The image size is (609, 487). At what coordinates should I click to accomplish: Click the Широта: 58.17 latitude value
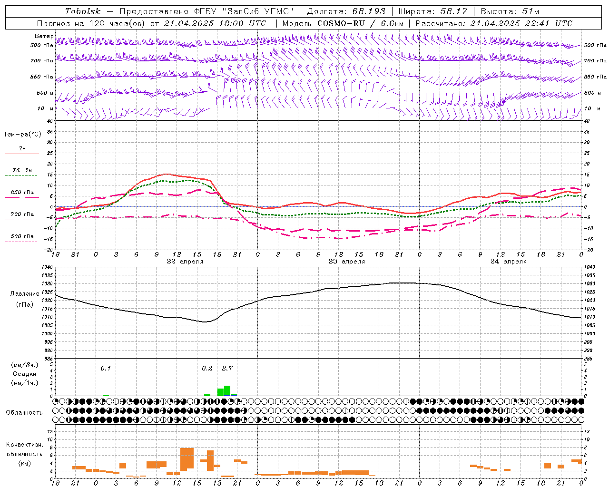(x=432, y=11)
